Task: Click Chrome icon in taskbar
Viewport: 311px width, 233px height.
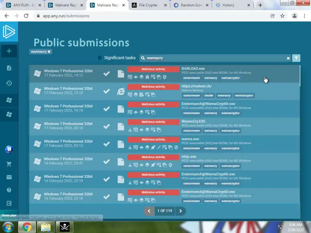Action: (x=27, y=227)
